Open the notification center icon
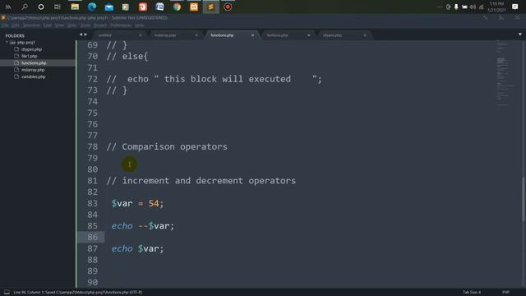Viewport: 526px width, 296px height. (x=515, y=7)
